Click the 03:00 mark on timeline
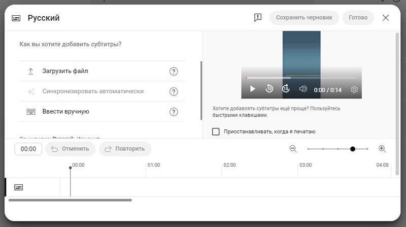Image resolution: width=406 pixels, height=227 pixels. click(x=306, y=165)
